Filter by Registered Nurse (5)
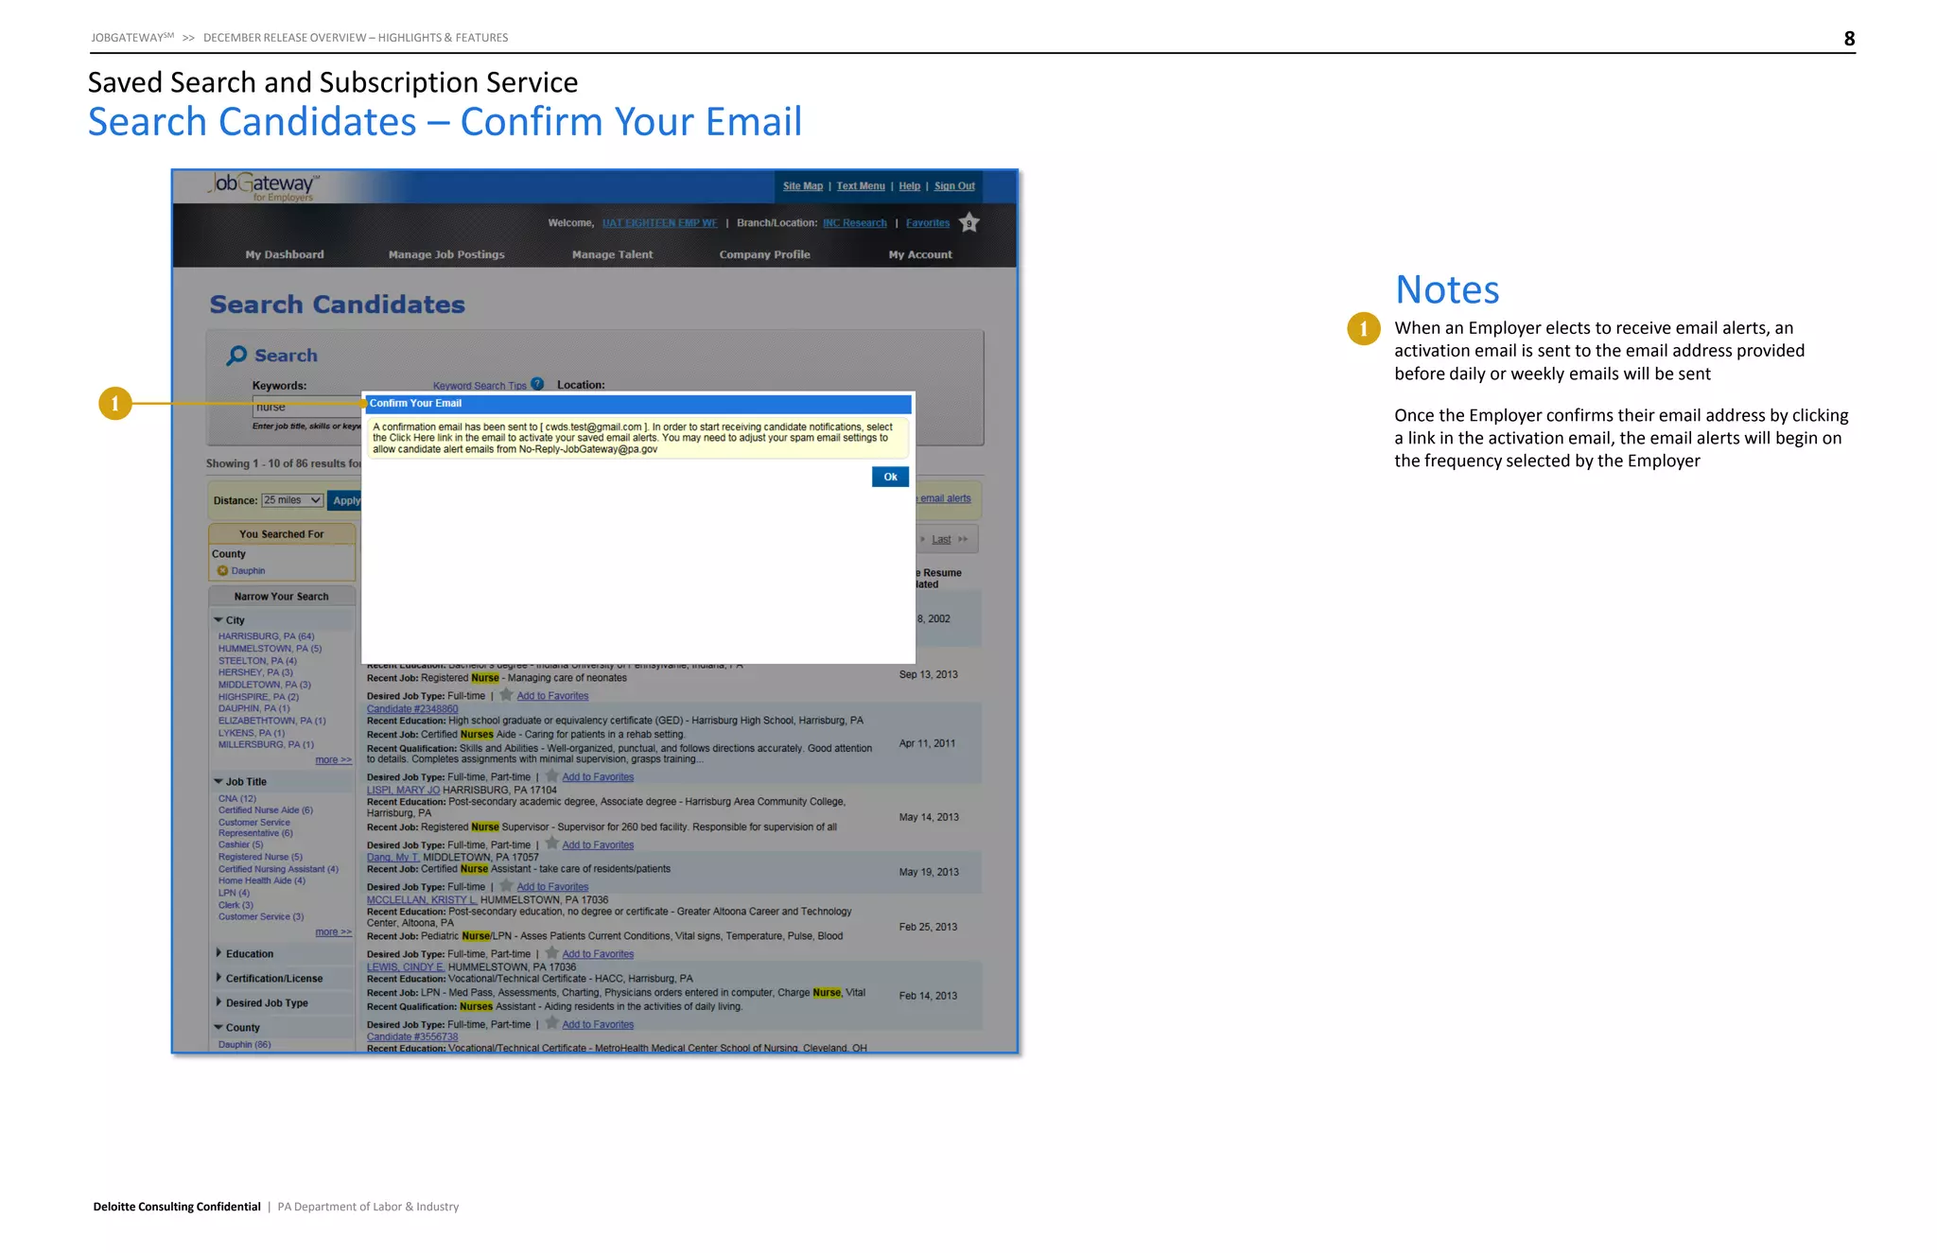The image size is (1937, 1253). click(x=260, y=858)
